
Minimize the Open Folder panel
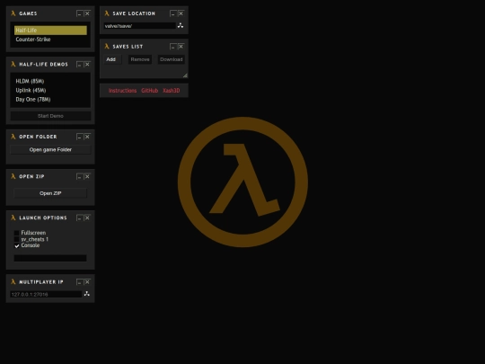point(80,137)
